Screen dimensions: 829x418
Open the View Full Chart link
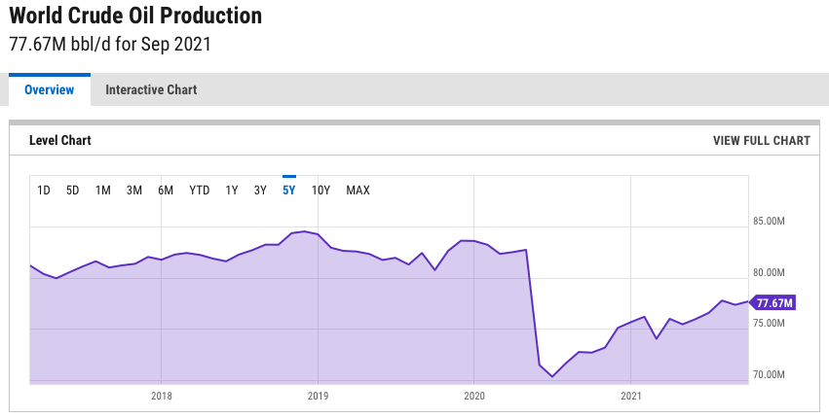pyautogui.click(x=761, y=140)
